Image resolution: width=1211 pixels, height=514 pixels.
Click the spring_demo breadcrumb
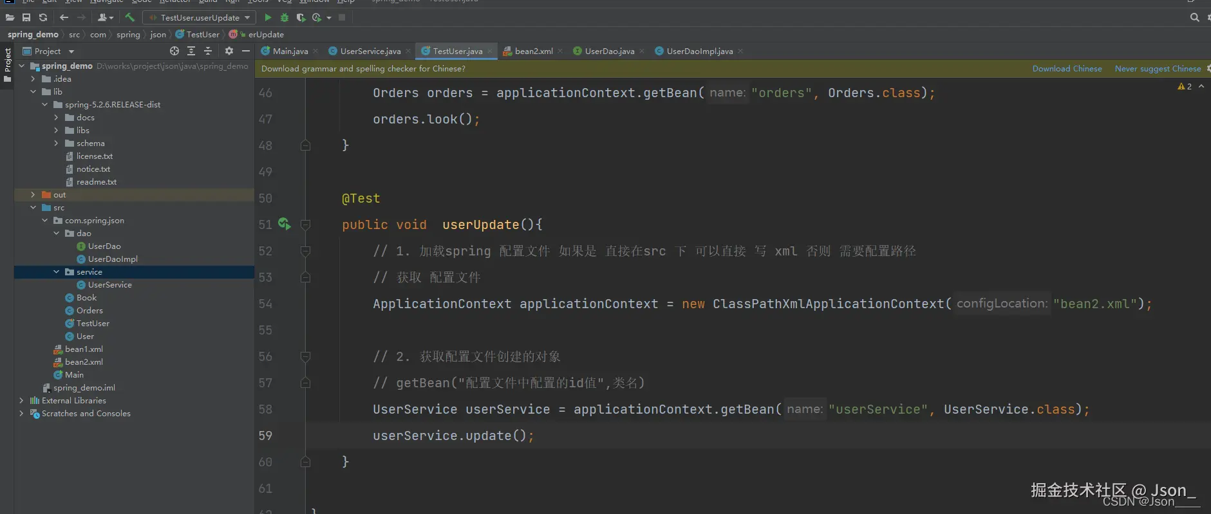tap(33, 35)
